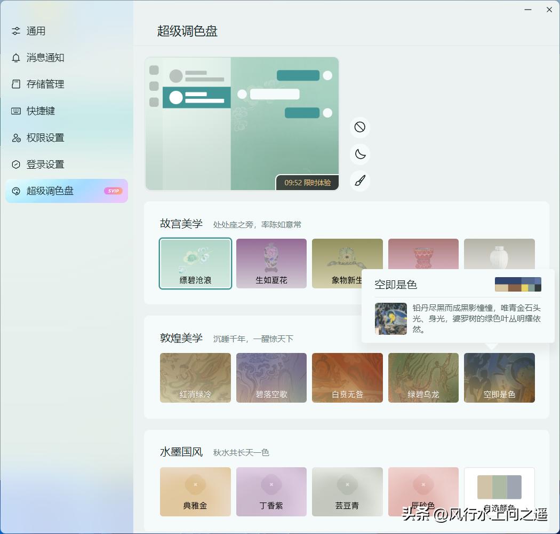Viewport: 560px width, 534px height.
Task: Toggle dark mode with the moon icon
Action: pos(359,154)
